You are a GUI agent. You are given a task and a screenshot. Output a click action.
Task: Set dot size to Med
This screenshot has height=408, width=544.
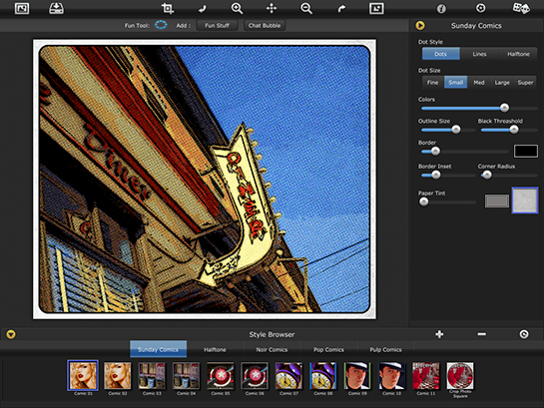point(479,82)
